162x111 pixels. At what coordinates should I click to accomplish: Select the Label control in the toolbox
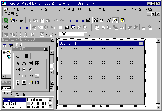tap(24, 63)
